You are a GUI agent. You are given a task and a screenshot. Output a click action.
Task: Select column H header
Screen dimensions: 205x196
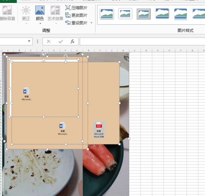[x=88, y=50]
